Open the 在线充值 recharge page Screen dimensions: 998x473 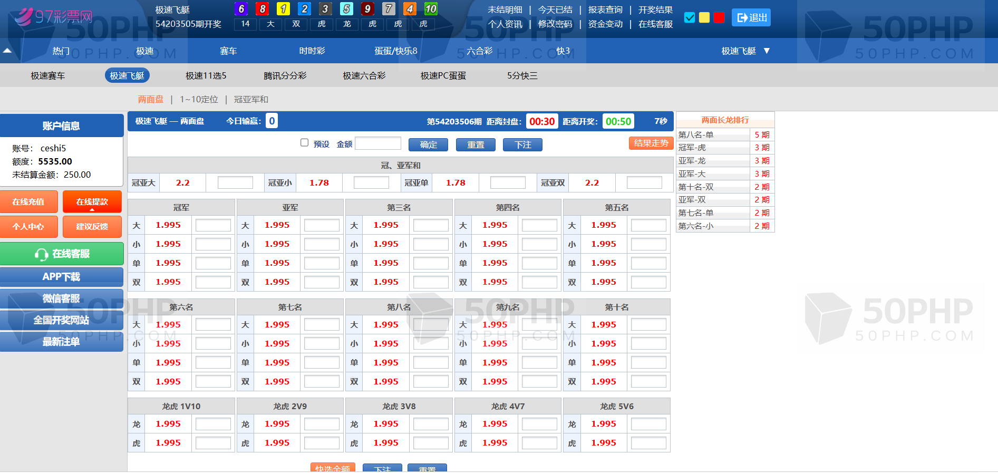28,202
